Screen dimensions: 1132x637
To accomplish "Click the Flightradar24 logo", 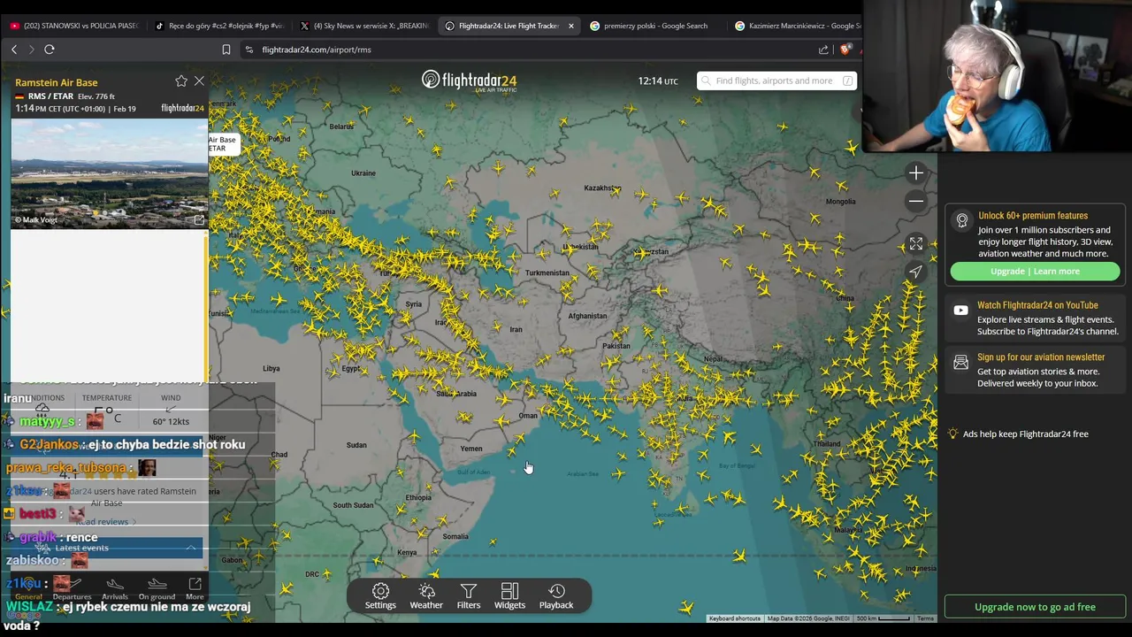I will coord(469,81).
